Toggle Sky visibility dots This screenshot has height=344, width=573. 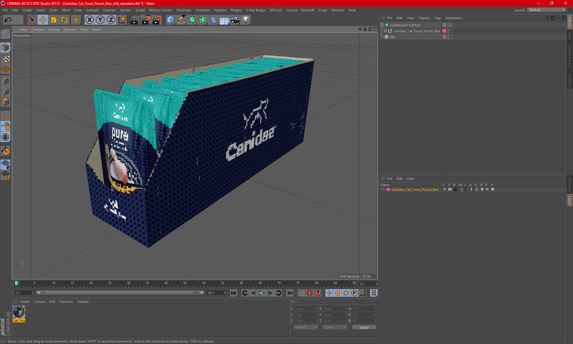point(448,37)
